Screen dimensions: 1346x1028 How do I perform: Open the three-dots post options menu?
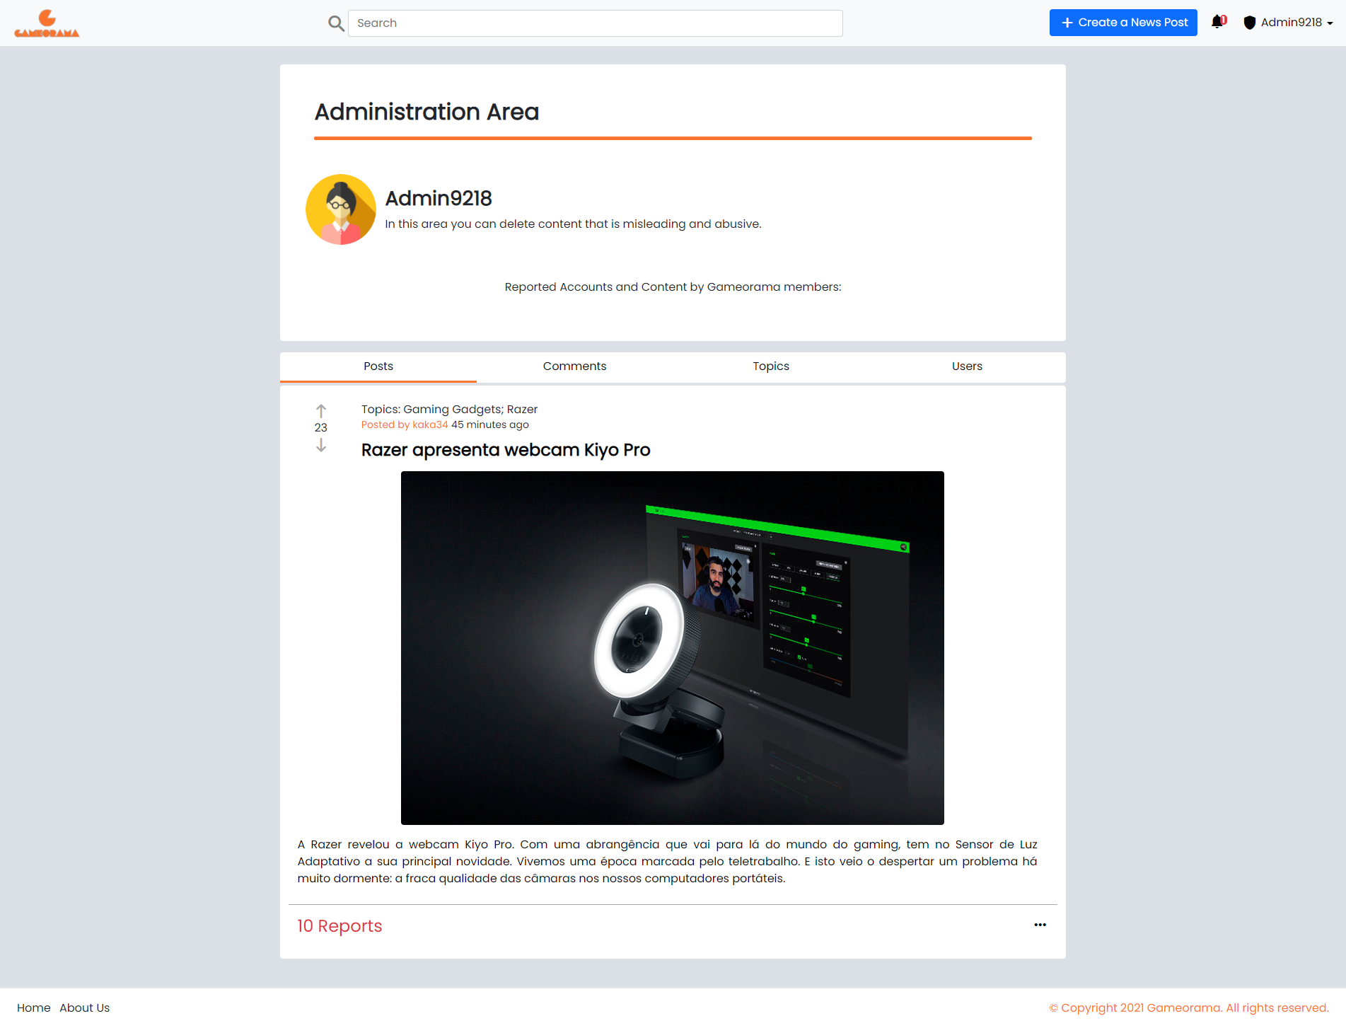click(x=1040, y=925)
